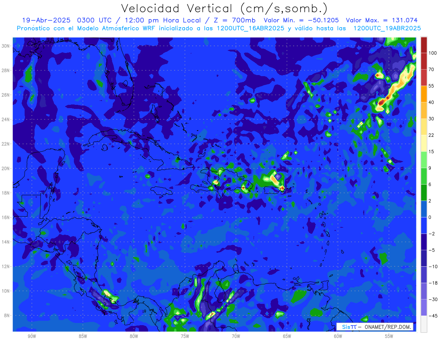Click the '70W' longitude label

tap(236, 336)
